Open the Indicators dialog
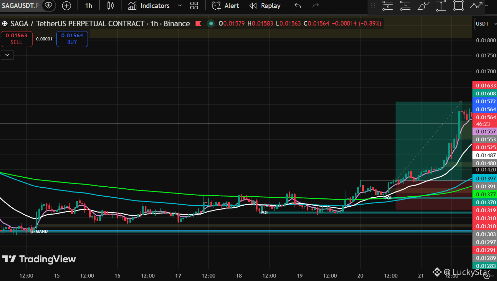The width and height of the screenshot is (497, 281). (x=149, y=6)
